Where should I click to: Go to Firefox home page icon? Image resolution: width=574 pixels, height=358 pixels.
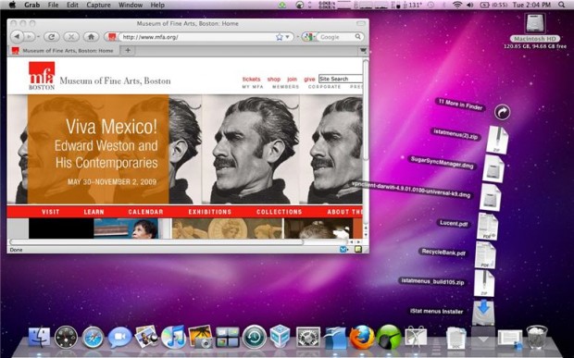point(91,37)
